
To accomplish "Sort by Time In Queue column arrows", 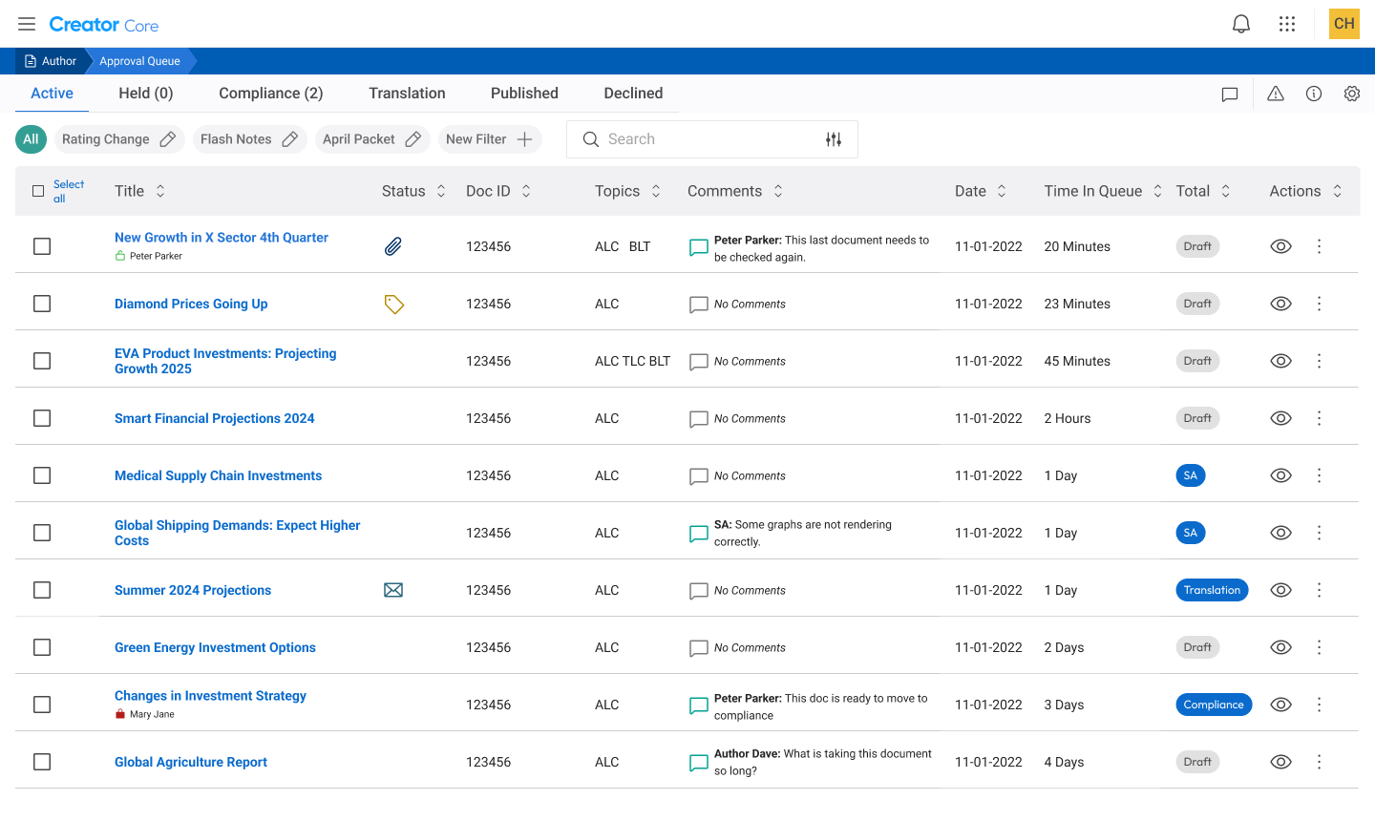I will [x=1157, y=191].
